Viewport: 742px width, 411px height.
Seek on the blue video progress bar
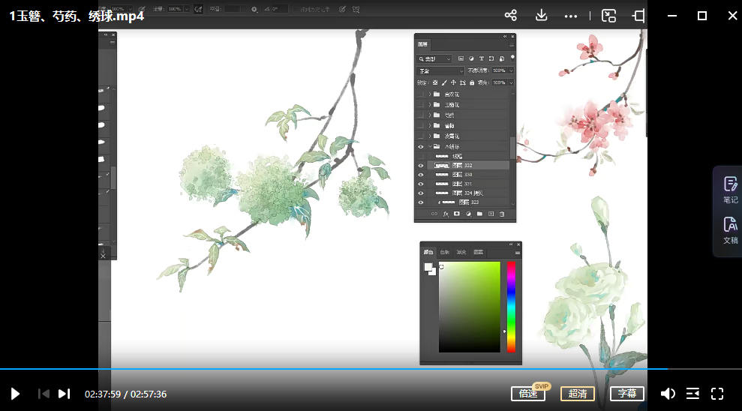pos(338,369)
